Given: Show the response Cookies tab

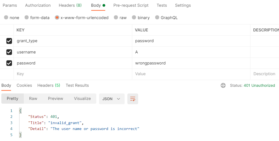Looking at the screenshot, I should tap(24, 85).
